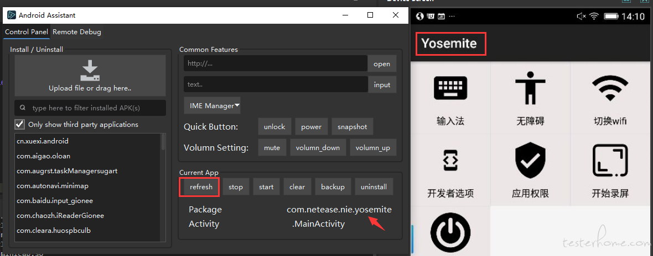The height and width of the screenshot is (256, 653).
Task: Click the installed APK filter search field
Action: click(90, 108)
